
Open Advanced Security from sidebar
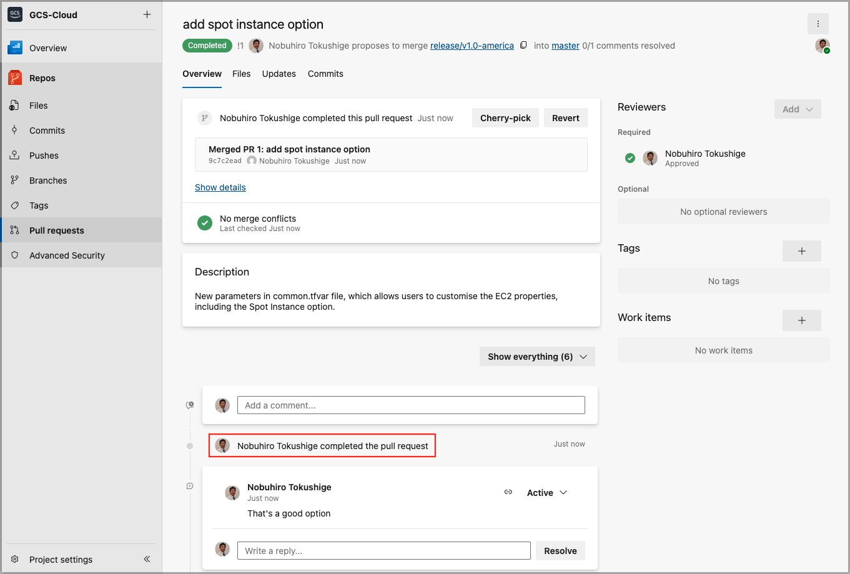pos(67,255)
